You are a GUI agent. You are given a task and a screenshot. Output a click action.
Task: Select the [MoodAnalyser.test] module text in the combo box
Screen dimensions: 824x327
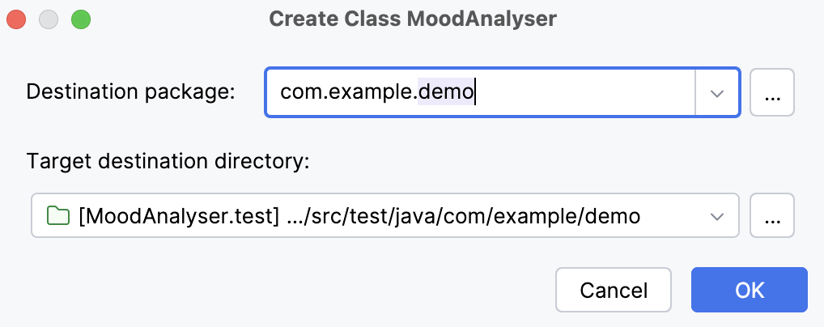pyautogui.click(x=179, y=216)
